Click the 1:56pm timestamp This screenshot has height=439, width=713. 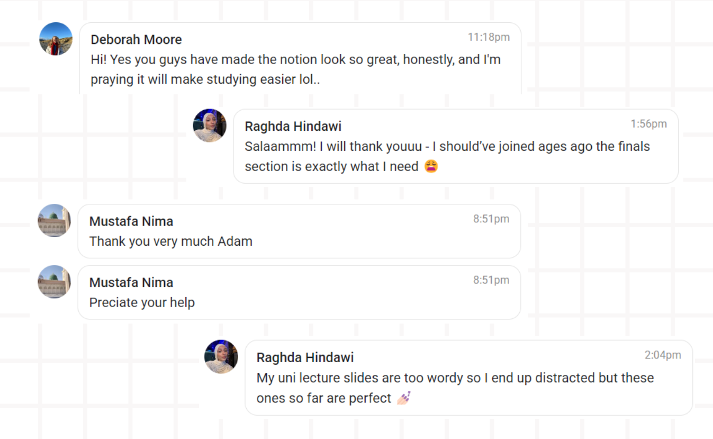[648, 124]
